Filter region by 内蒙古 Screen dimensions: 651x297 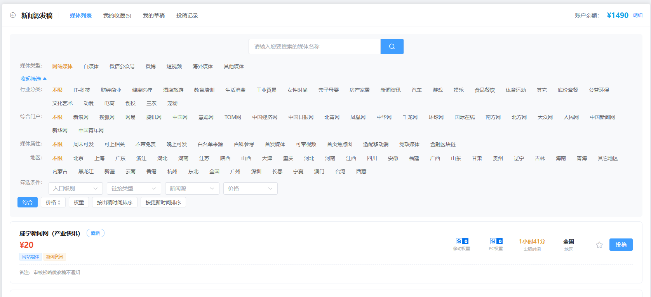[60, 171]
